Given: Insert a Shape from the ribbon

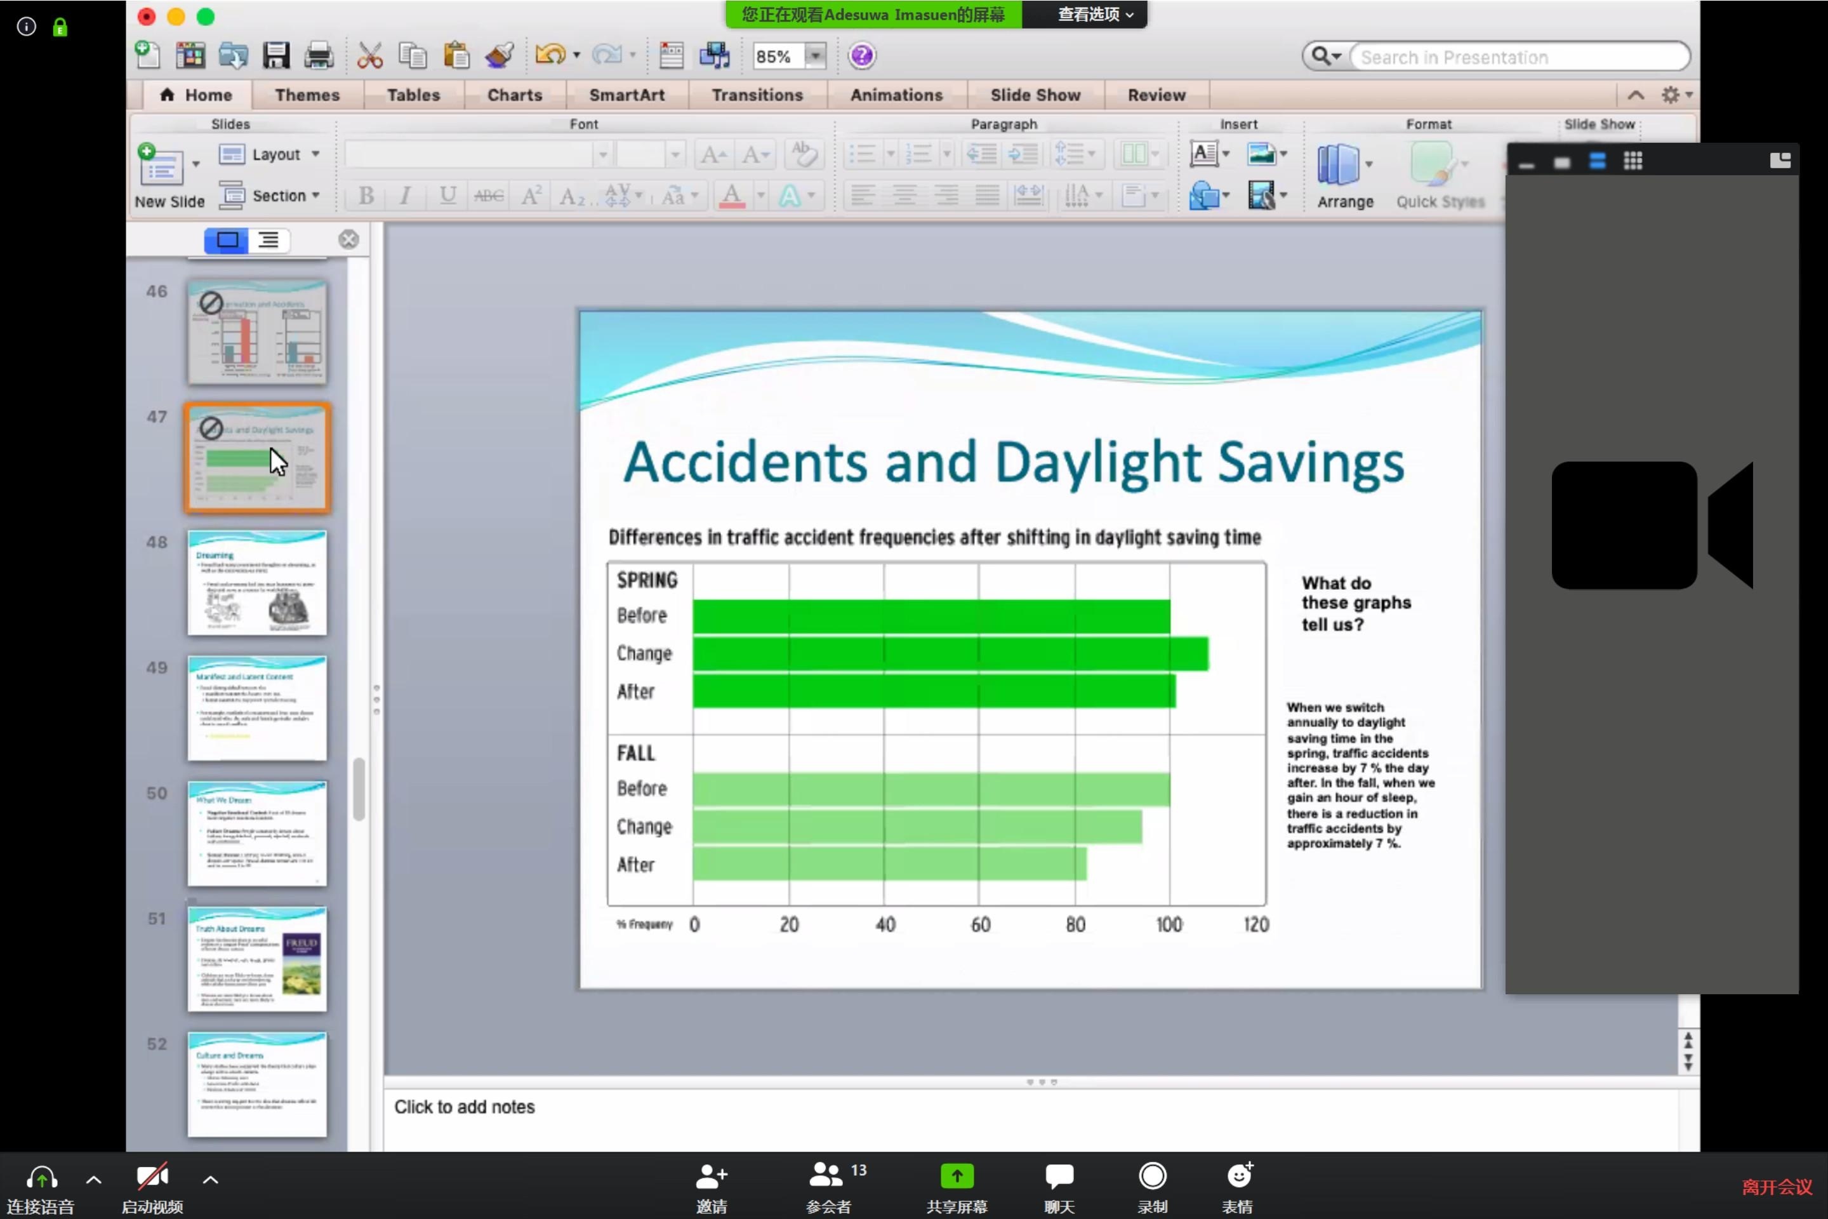Looking at the screenshot, I should tap(1204, 195).
